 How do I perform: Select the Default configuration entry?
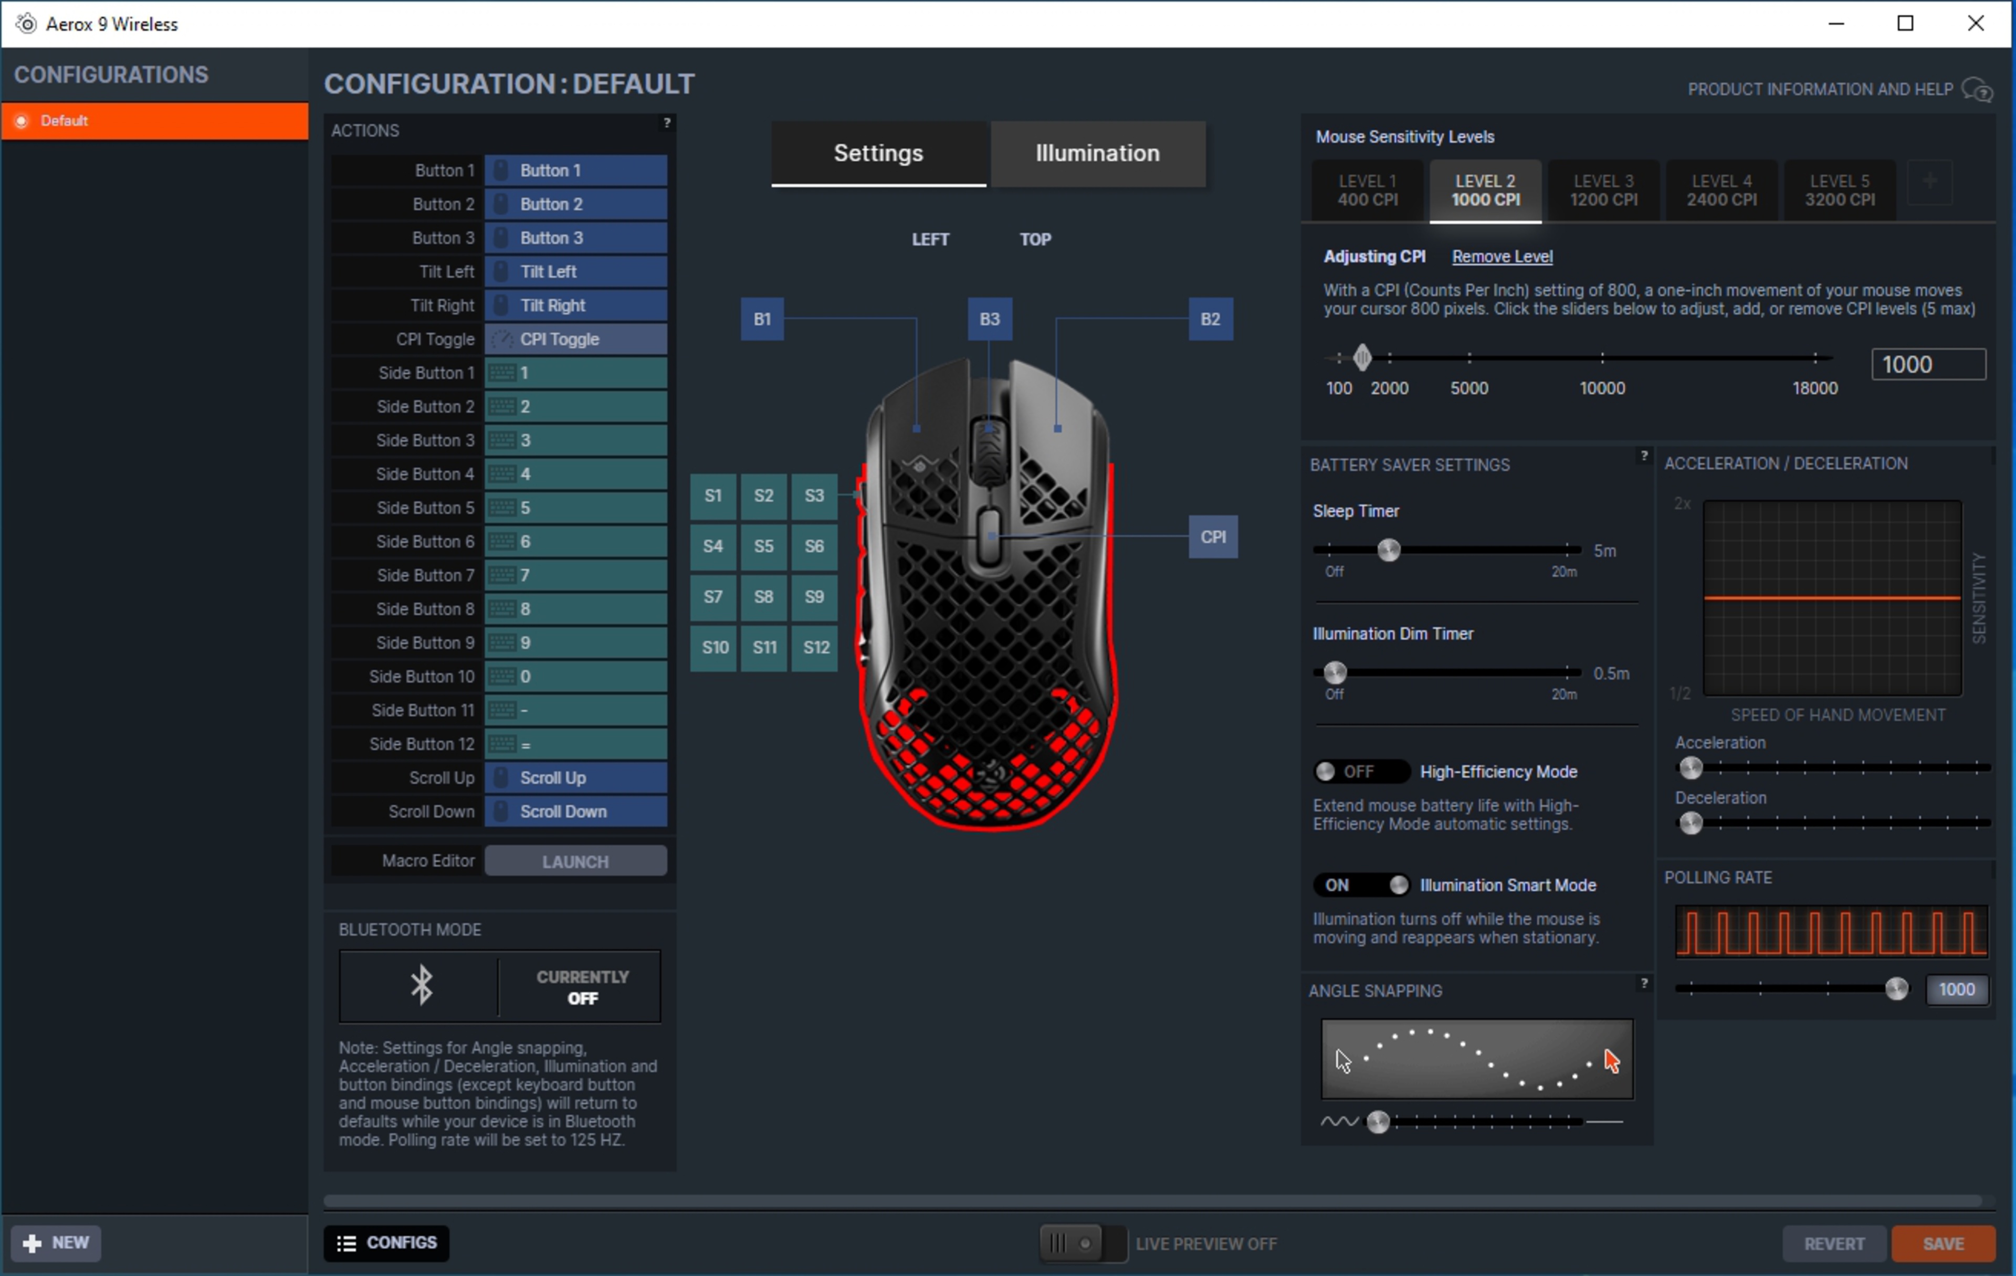tap(155, 121)
